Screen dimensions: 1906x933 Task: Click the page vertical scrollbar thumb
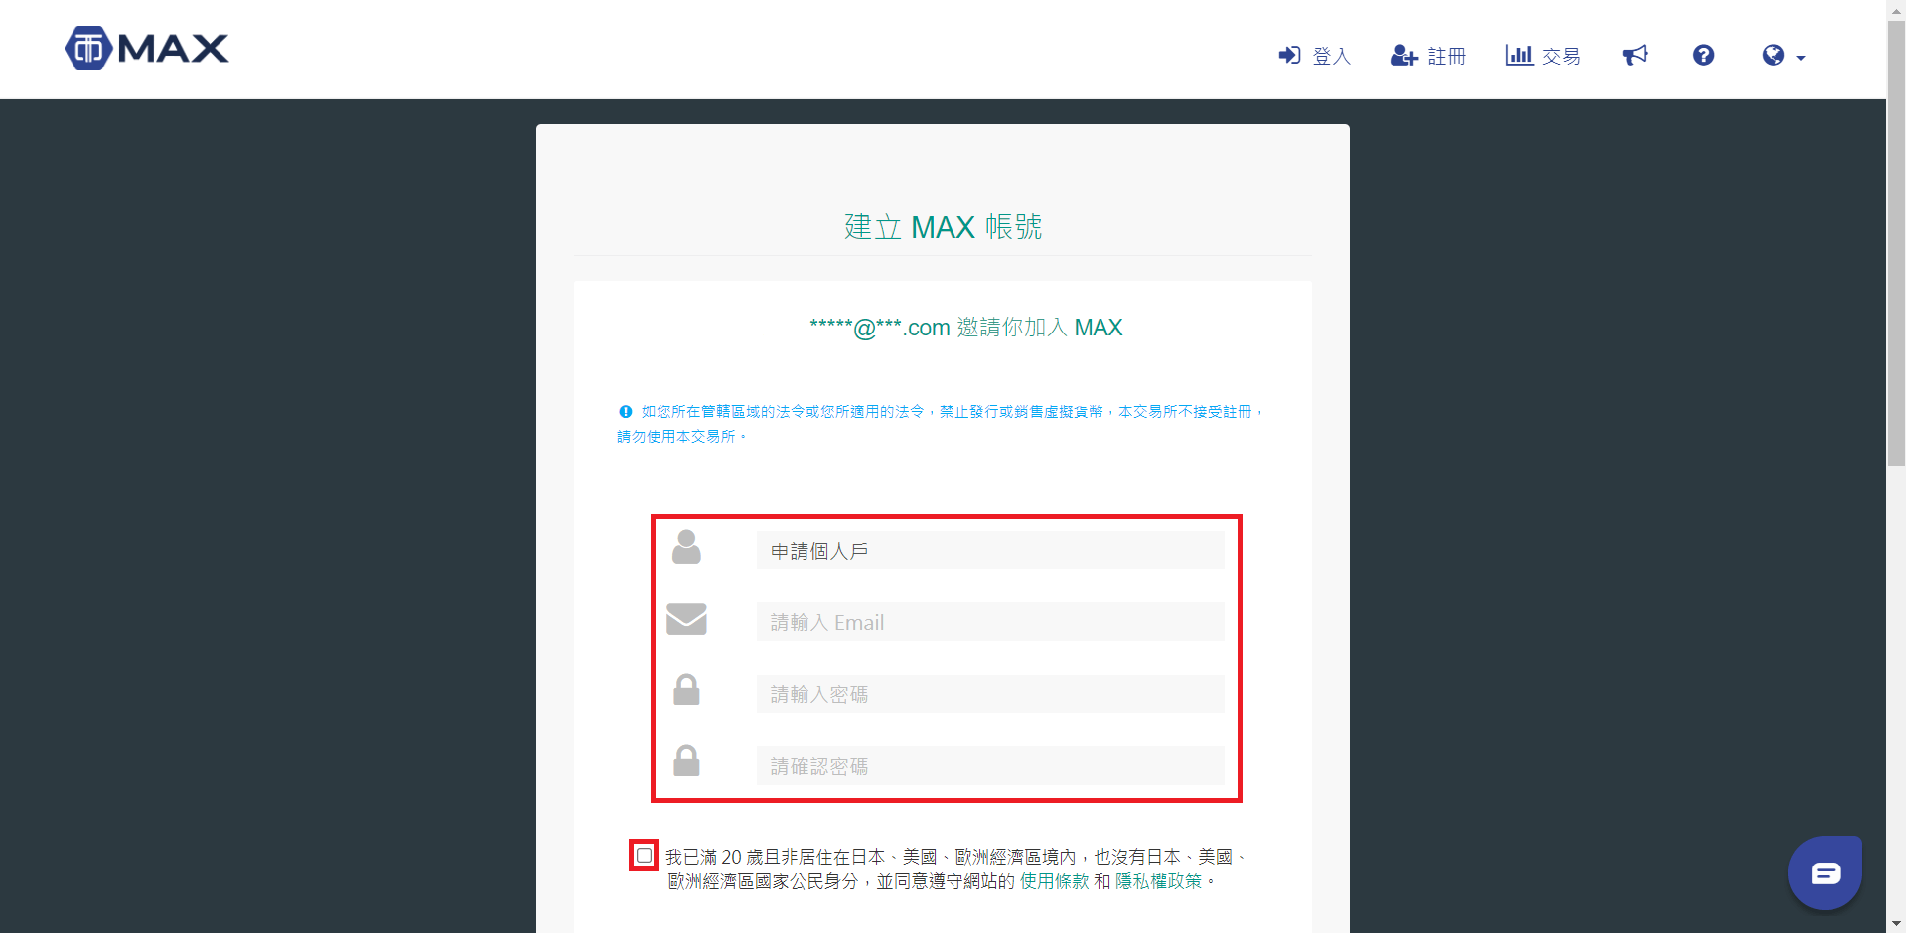tap(1896, 243)
